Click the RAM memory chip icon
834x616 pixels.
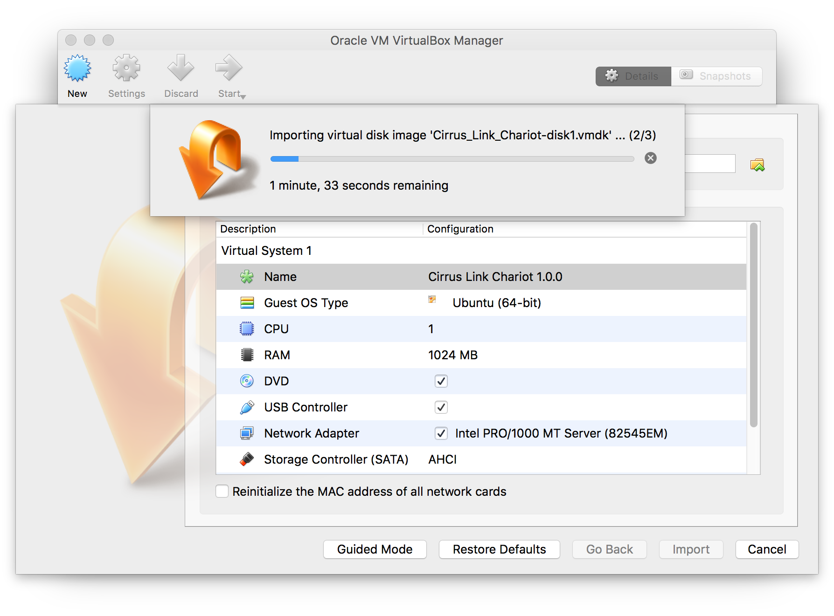pyautogui.click(x=247, y=355)
